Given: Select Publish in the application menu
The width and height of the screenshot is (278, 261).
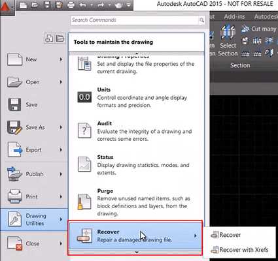Looking at the screenshot, I should pos(34,174).
